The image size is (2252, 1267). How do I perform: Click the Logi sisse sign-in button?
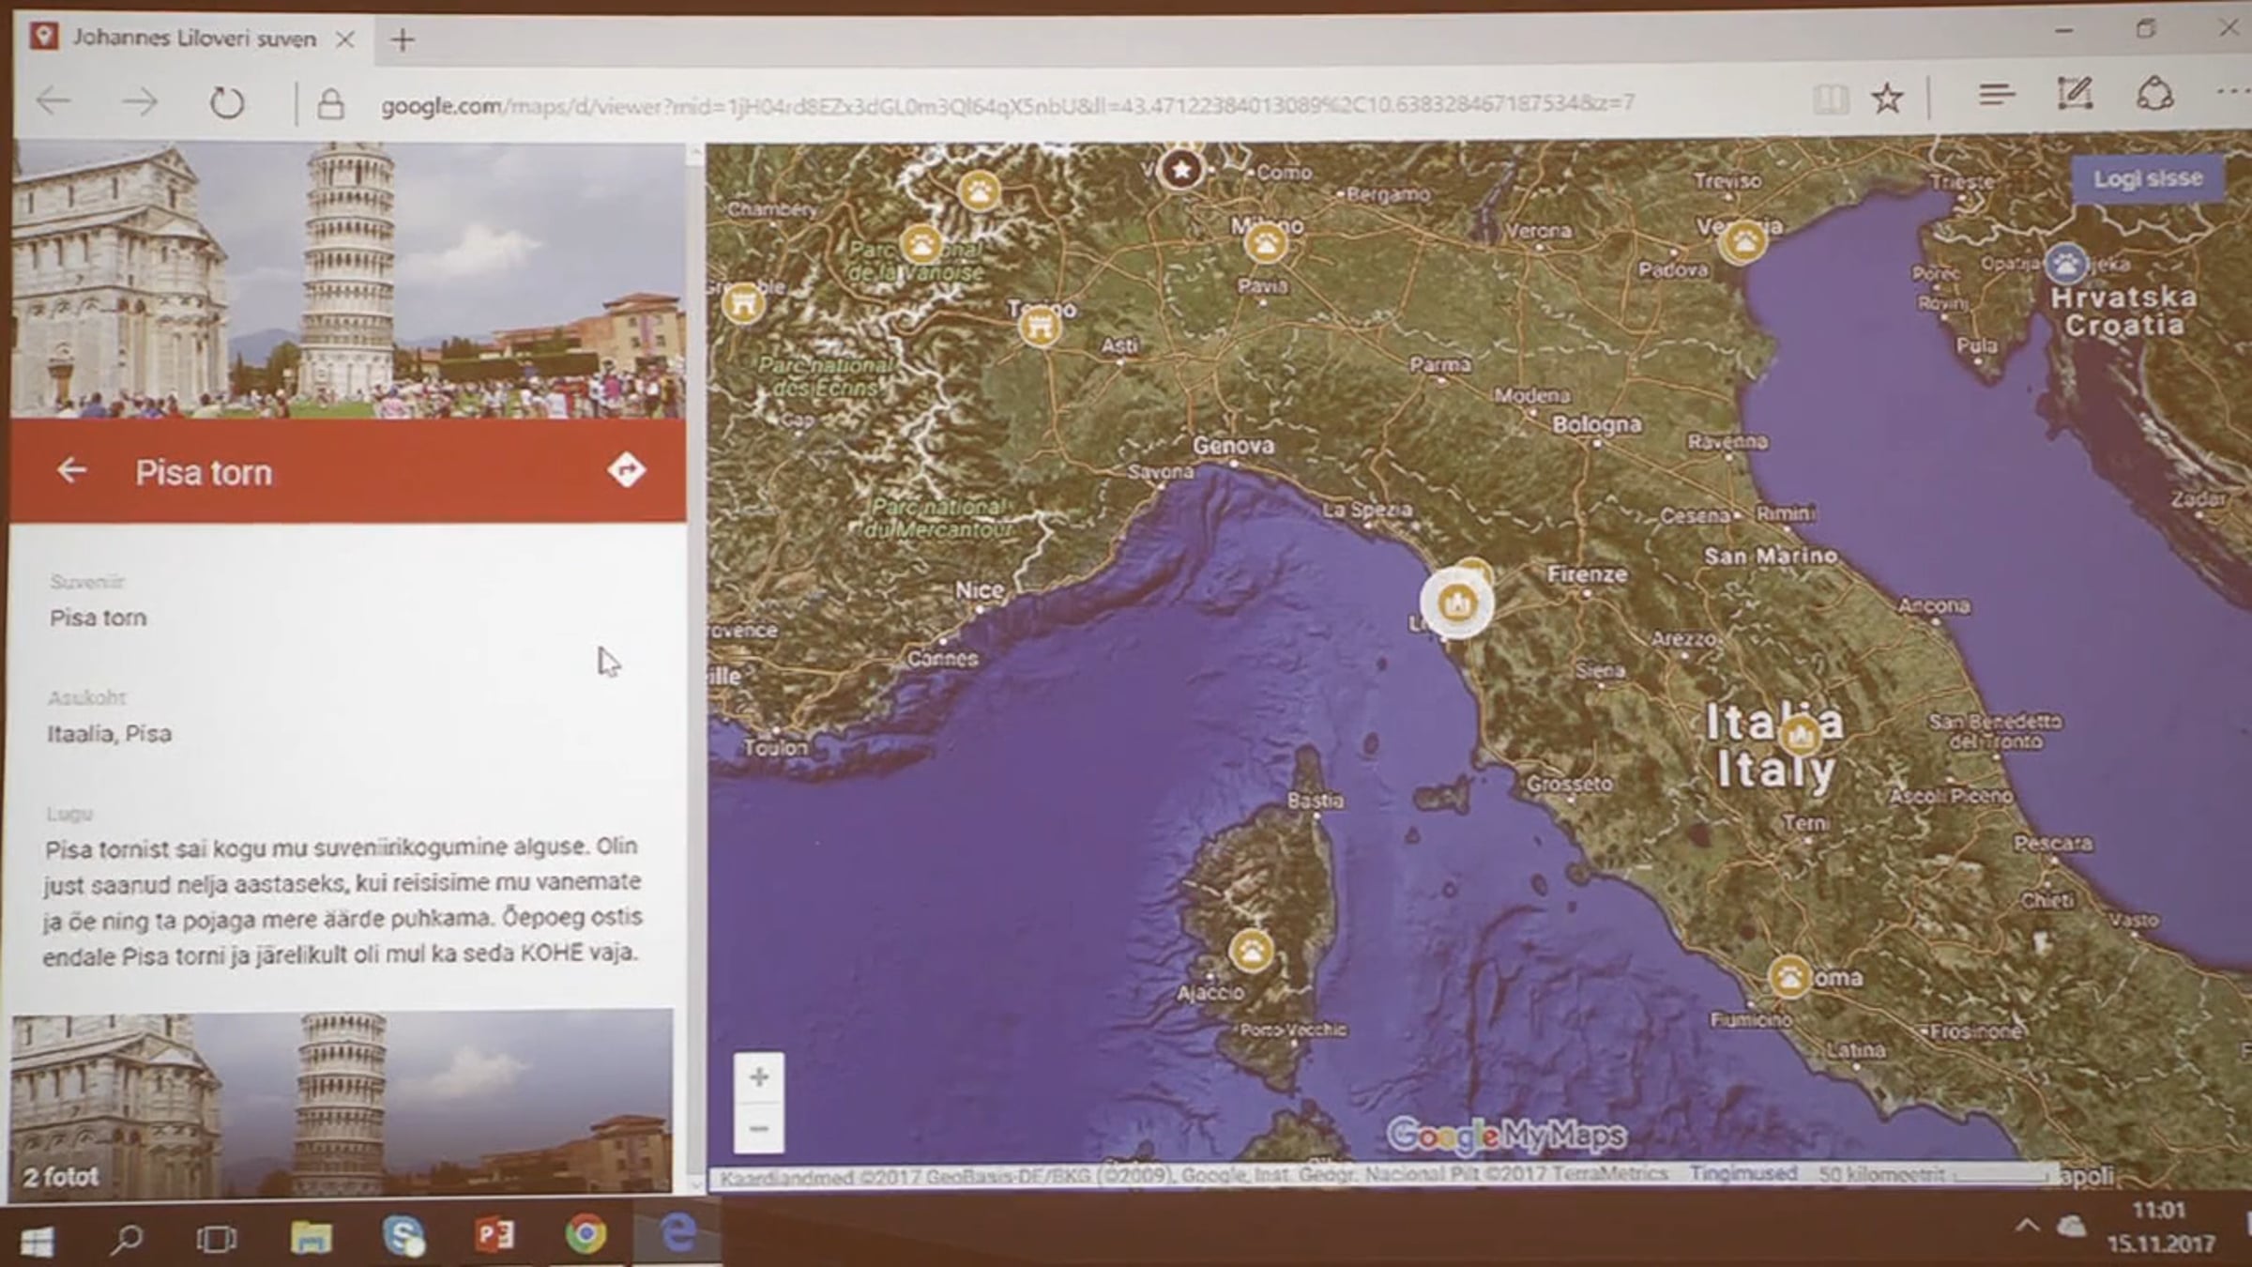click(x=2147, y=178)
